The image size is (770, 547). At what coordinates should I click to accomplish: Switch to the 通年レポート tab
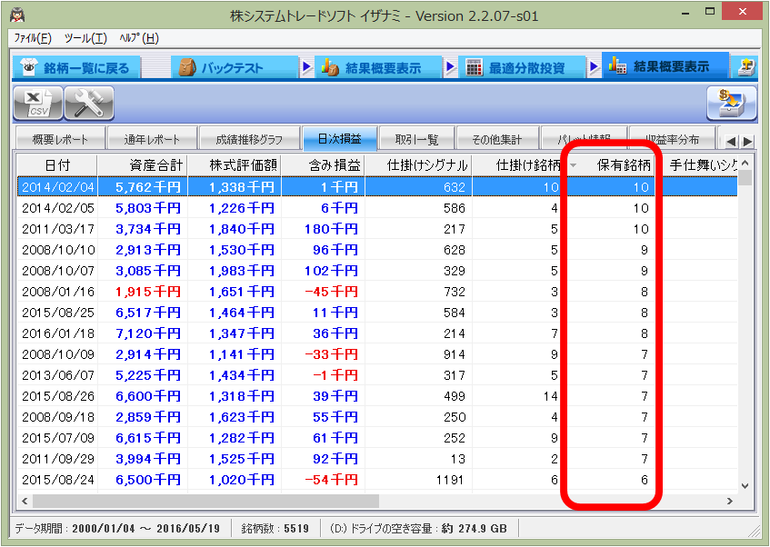point(152,139)
